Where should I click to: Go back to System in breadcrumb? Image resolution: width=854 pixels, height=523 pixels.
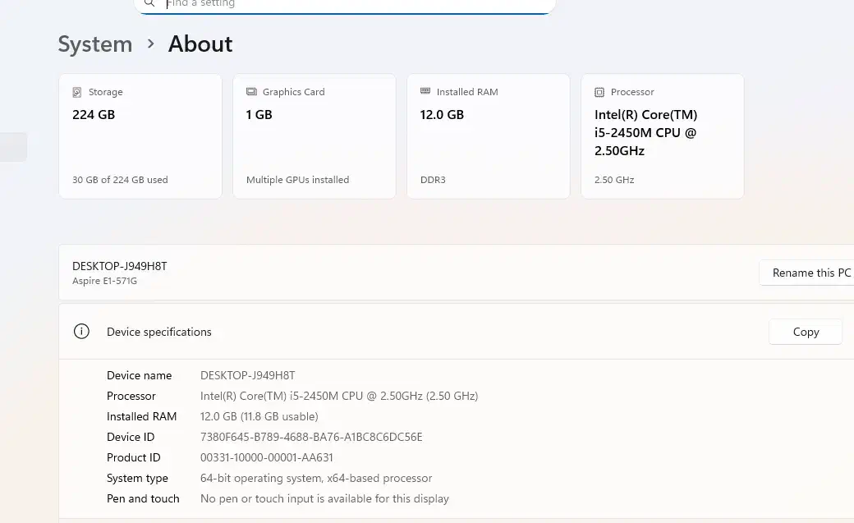pyautogui.click(x=94, y=44)
